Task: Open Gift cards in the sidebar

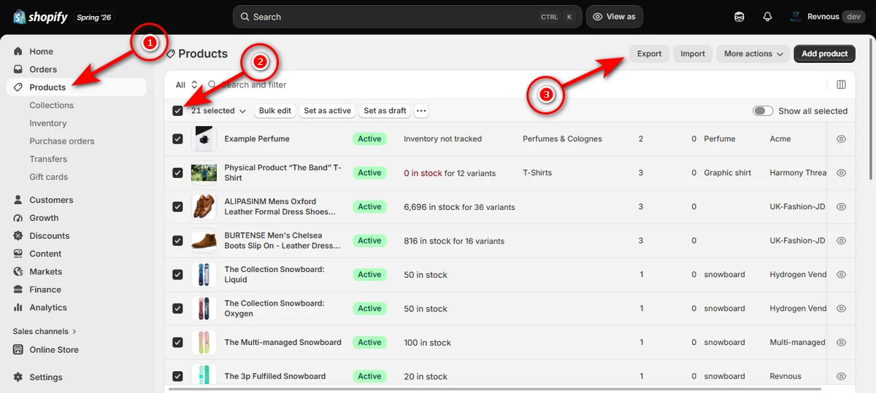Action: point(48,176)
